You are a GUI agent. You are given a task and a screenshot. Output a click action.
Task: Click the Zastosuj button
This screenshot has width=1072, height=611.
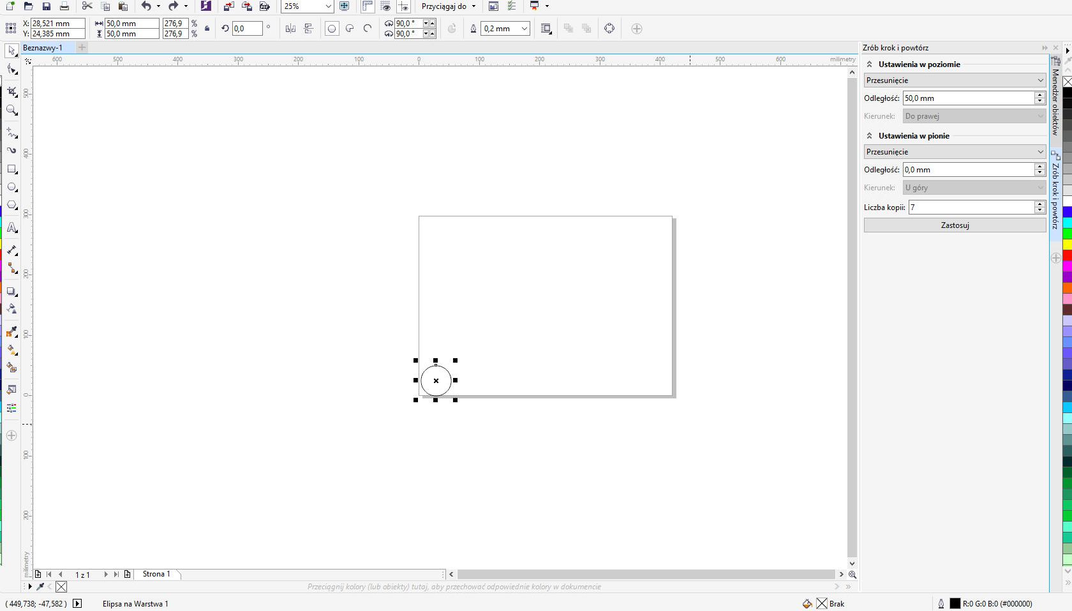click(955, 225)
